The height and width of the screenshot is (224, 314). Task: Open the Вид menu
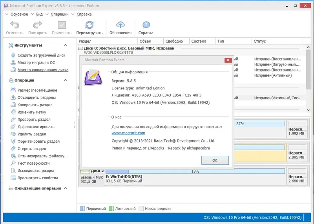pyautogui.click(x=39, y=14)
